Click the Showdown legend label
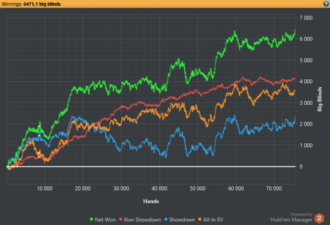Screen dimensions: 330x225 click(x=182, y=220)
